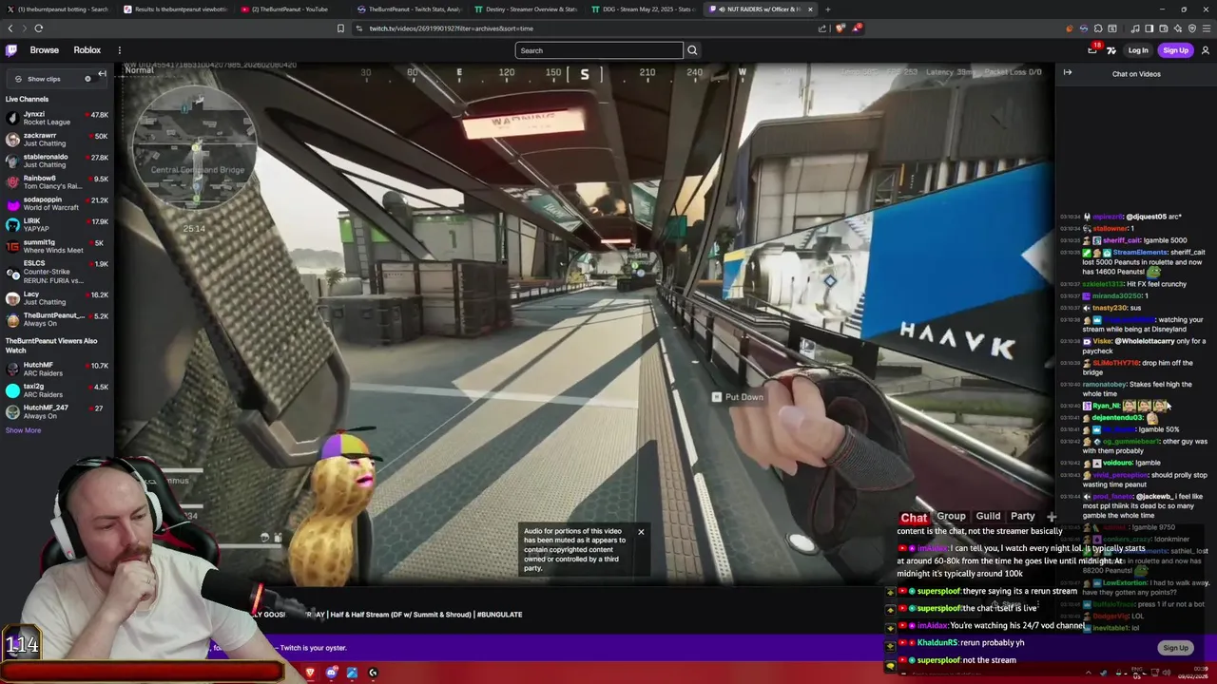This screenshot has width=1217, height=684.
Task: Open the Browse page
Action: click(44, 50)
